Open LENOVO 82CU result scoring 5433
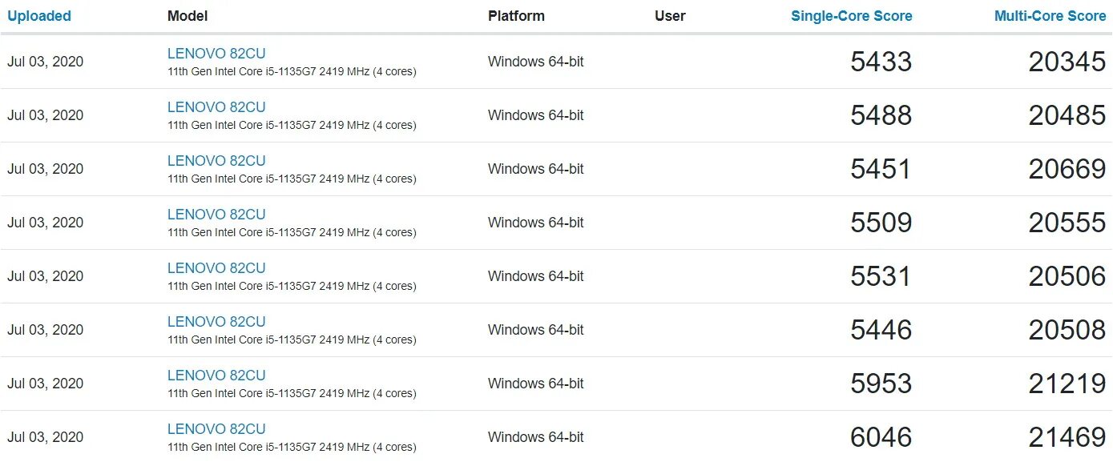1113x462 pixels. pos(216,54)
